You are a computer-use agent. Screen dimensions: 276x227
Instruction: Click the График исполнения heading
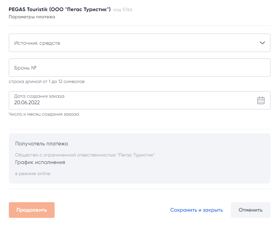click(x=40, y=162)
